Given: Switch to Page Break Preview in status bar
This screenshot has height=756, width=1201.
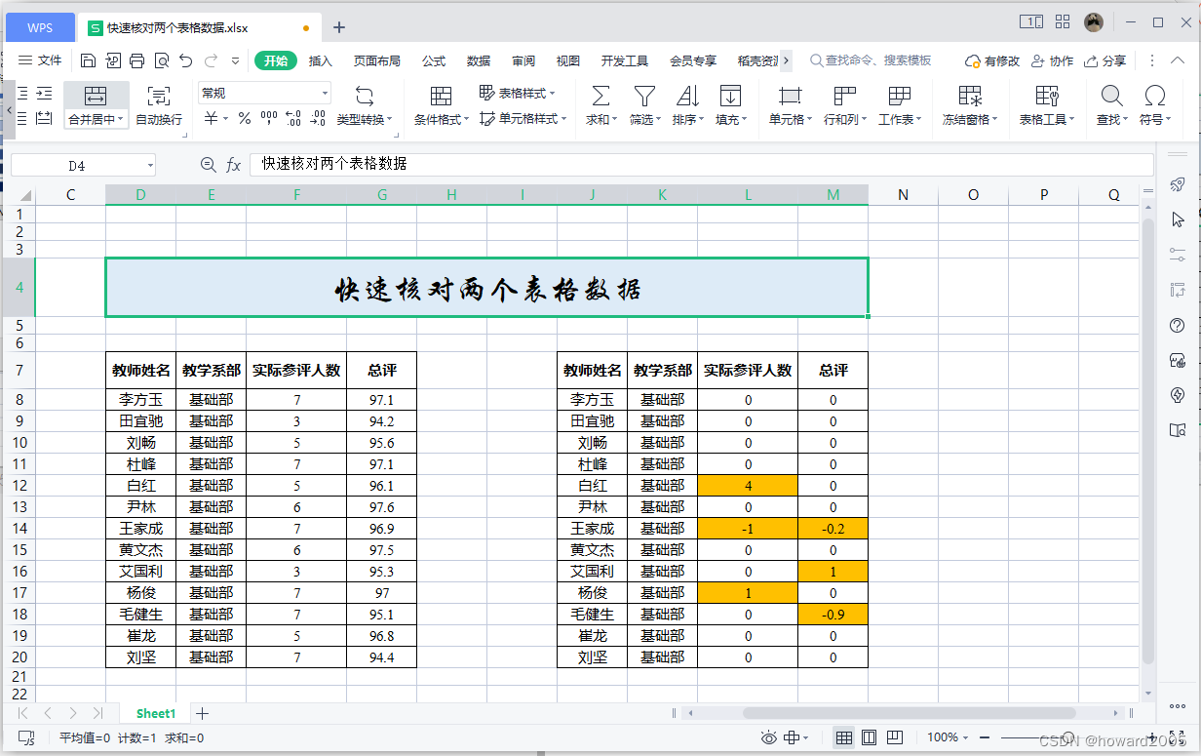Looking at the screenshot, I should coord(894,737).
